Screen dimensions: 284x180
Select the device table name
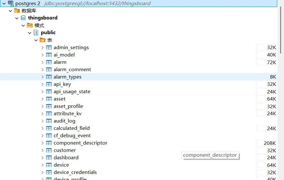pyautogui.click(x=61, y=165)
